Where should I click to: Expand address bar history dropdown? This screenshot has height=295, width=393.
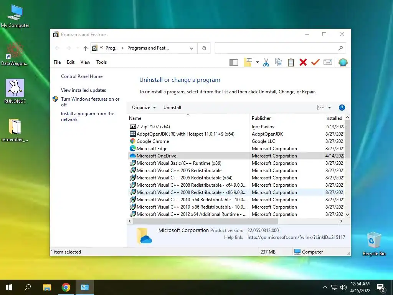[x=192, y=48]
